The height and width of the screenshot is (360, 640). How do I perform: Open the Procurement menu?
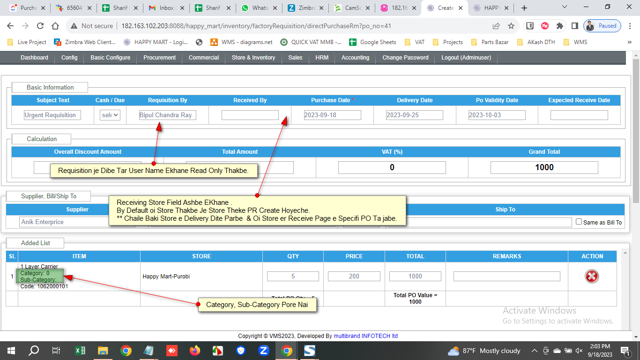159,58
